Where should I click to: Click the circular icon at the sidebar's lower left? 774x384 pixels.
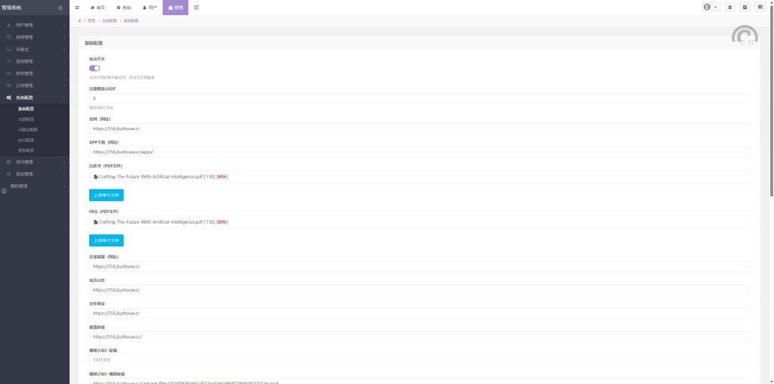coord(4,191)
